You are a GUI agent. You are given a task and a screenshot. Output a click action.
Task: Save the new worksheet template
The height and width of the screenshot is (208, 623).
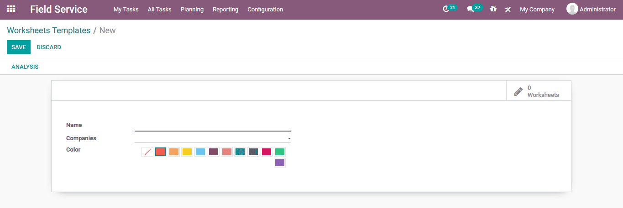click(x=19, y=47)
